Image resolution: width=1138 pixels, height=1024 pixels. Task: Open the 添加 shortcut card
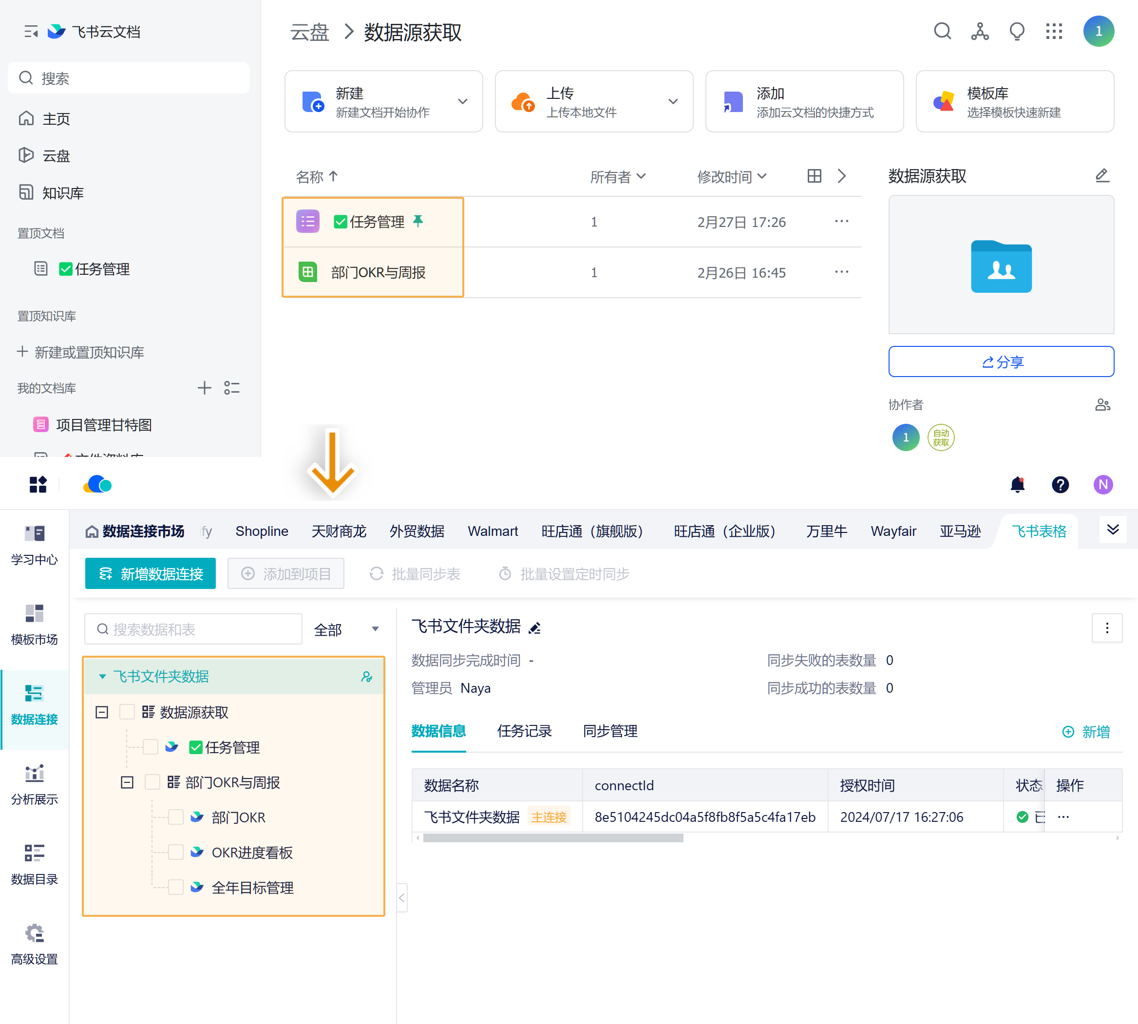(x=804, y=101)
